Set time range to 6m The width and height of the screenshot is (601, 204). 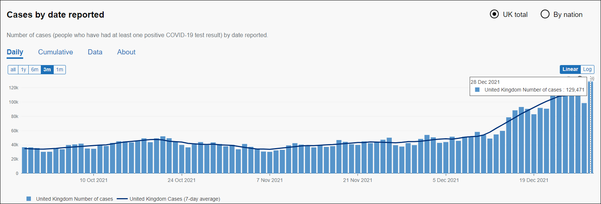pos(35,70)
